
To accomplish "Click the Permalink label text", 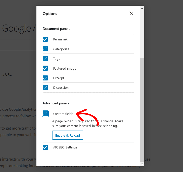I will point(60,39).
